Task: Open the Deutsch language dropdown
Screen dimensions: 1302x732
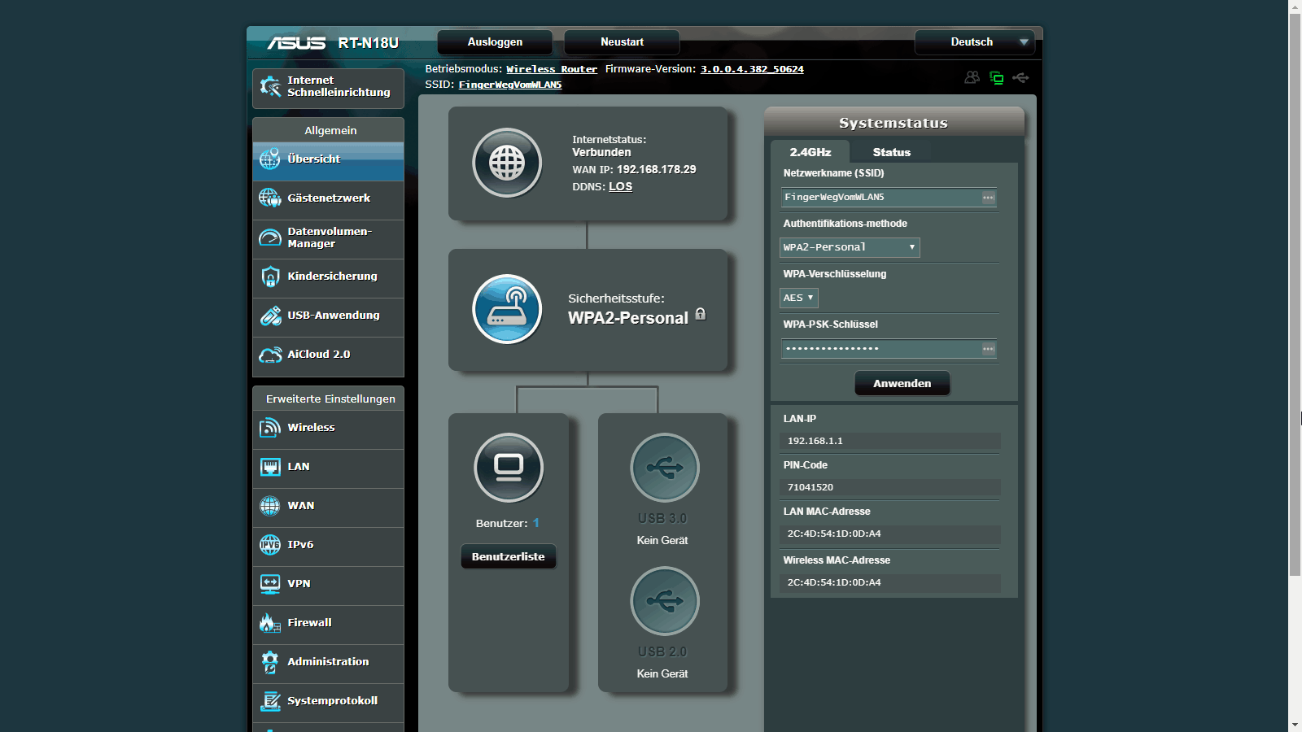Action: [x=975, y=42]
